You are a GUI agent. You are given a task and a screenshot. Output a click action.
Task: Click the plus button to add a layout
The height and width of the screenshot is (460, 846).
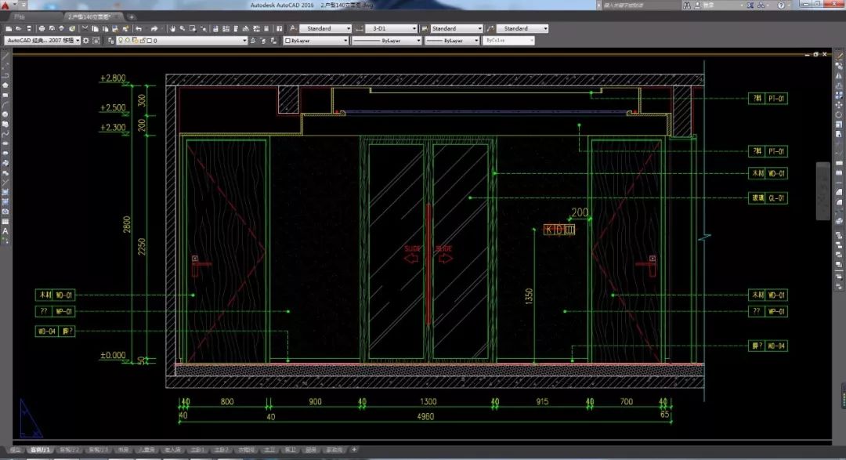(354, 450)
